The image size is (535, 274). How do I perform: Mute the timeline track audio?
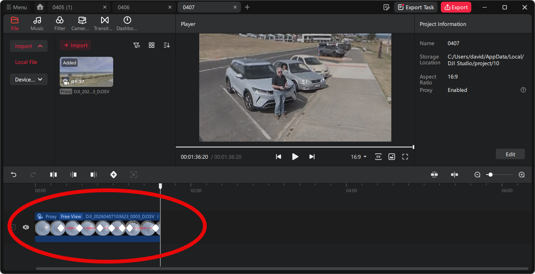[26, 227]
